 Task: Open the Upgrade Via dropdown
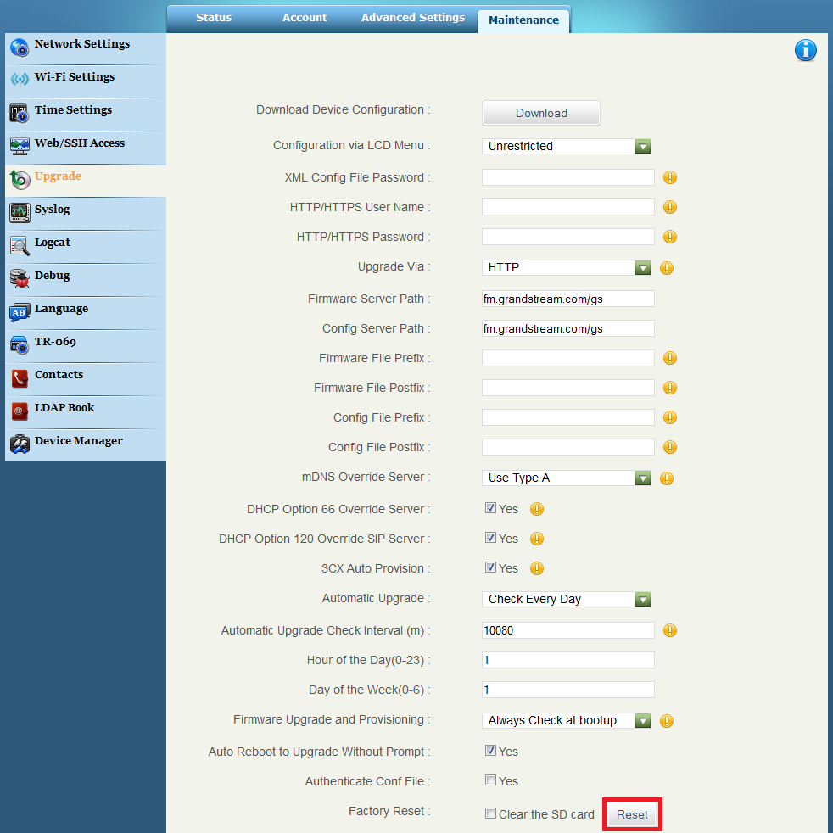tap(566, 267)
